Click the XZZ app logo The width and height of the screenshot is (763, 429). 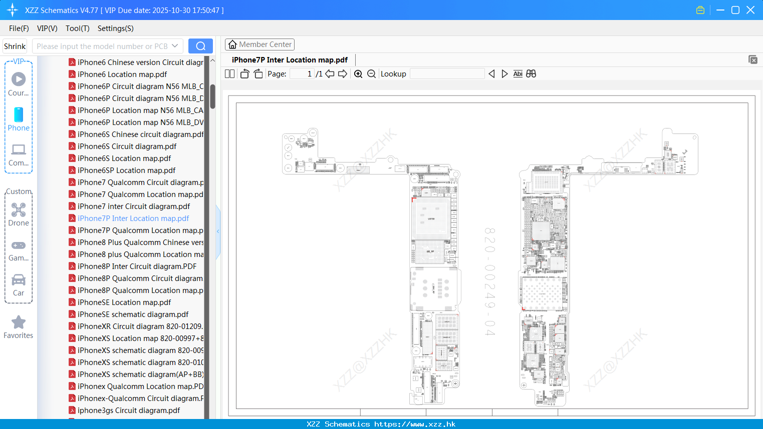click(x=13, y=10)
